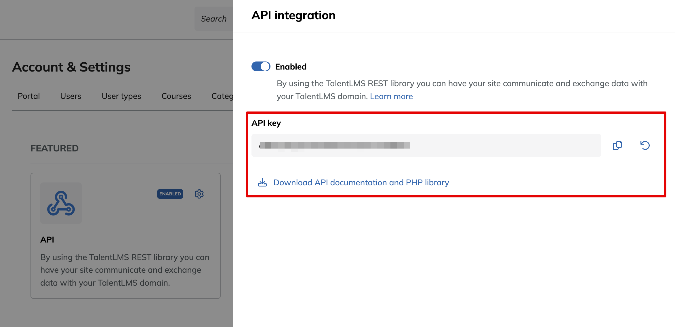Viewport: 675px width, 327px height.
Task: Select the partially hidden Categories tab
Action: pos(222,96)
